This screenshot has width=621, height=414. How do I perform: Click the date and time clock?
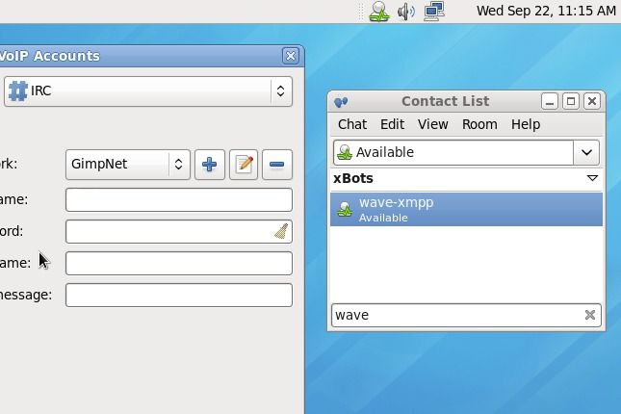(546, 12)
